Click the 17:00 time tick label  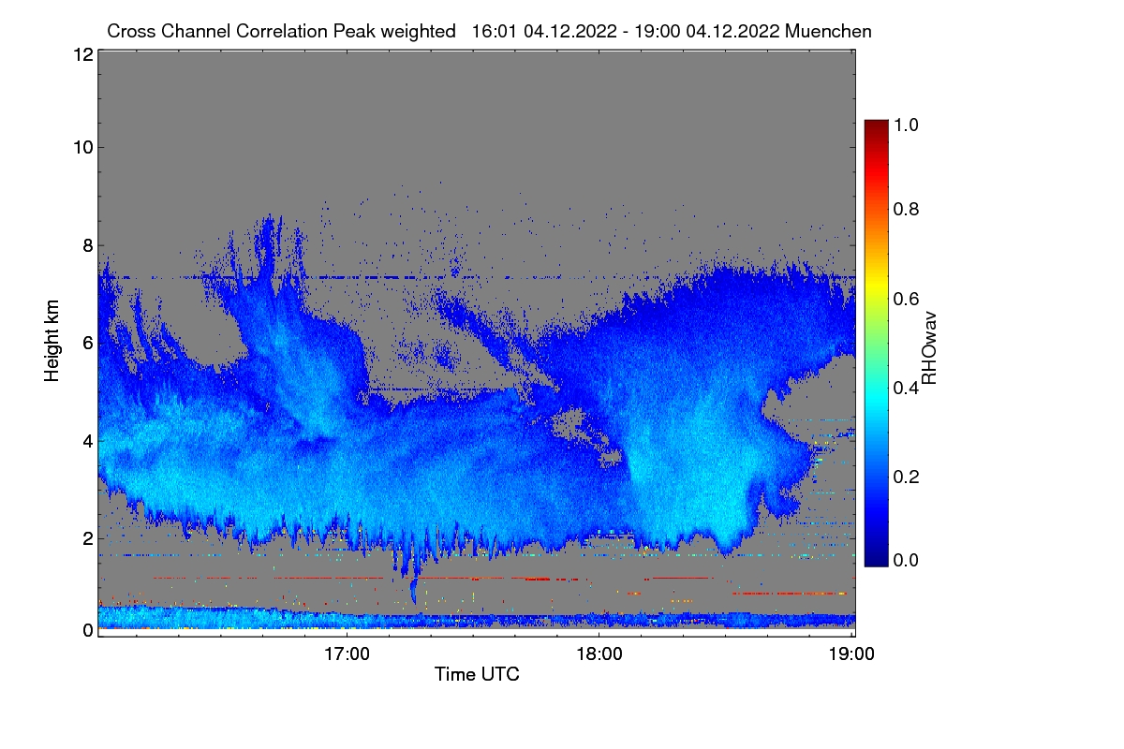click(347, 654)
